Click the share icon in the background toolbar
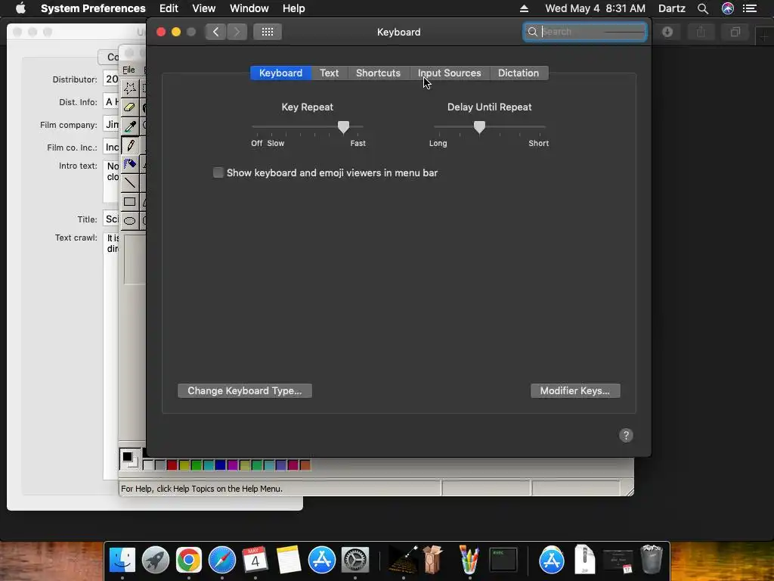 (701, 32)
